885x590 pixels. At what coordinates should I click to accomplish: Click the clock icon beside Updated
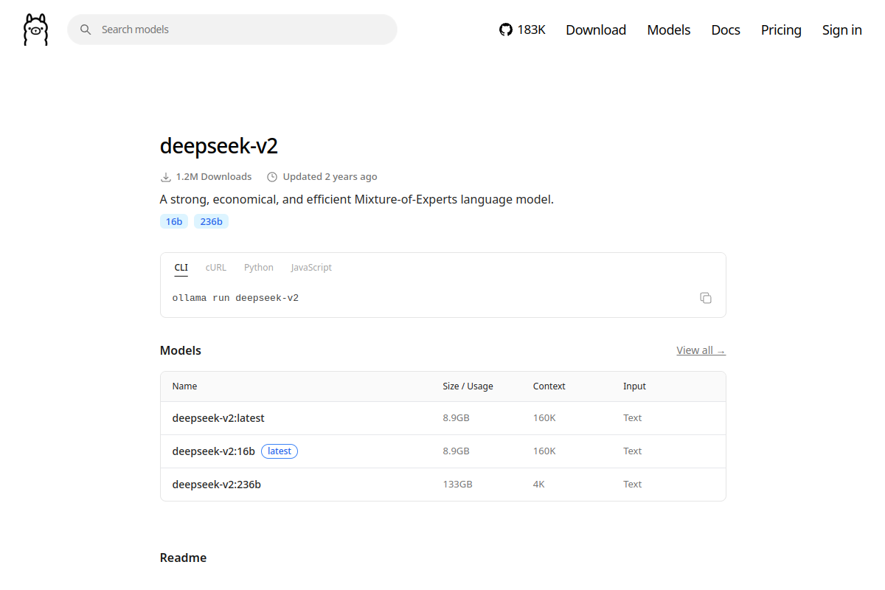[x=272, y=177]
